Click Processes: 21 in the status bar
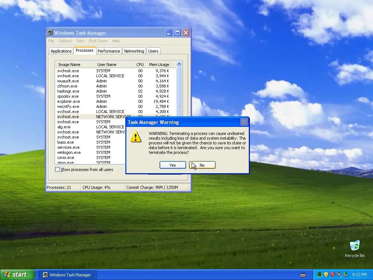 click(59, 187)
